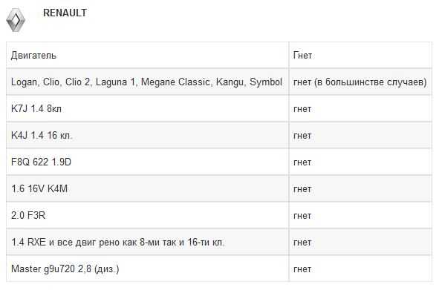Image resolution: width=442 pixels, height=290 pixels.
Task: Select the Logan, Clio, Clio 2 row
Action: pyautogui.click(x=219, y=82)
